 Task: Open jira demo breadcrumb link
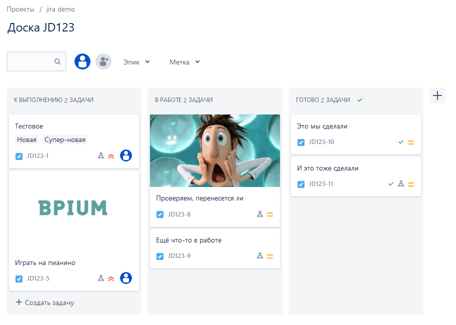pyautogui.click(x=60, y=9)
